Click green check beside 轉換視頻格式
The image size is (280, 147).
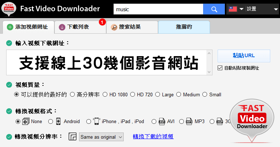coord(9,111)
